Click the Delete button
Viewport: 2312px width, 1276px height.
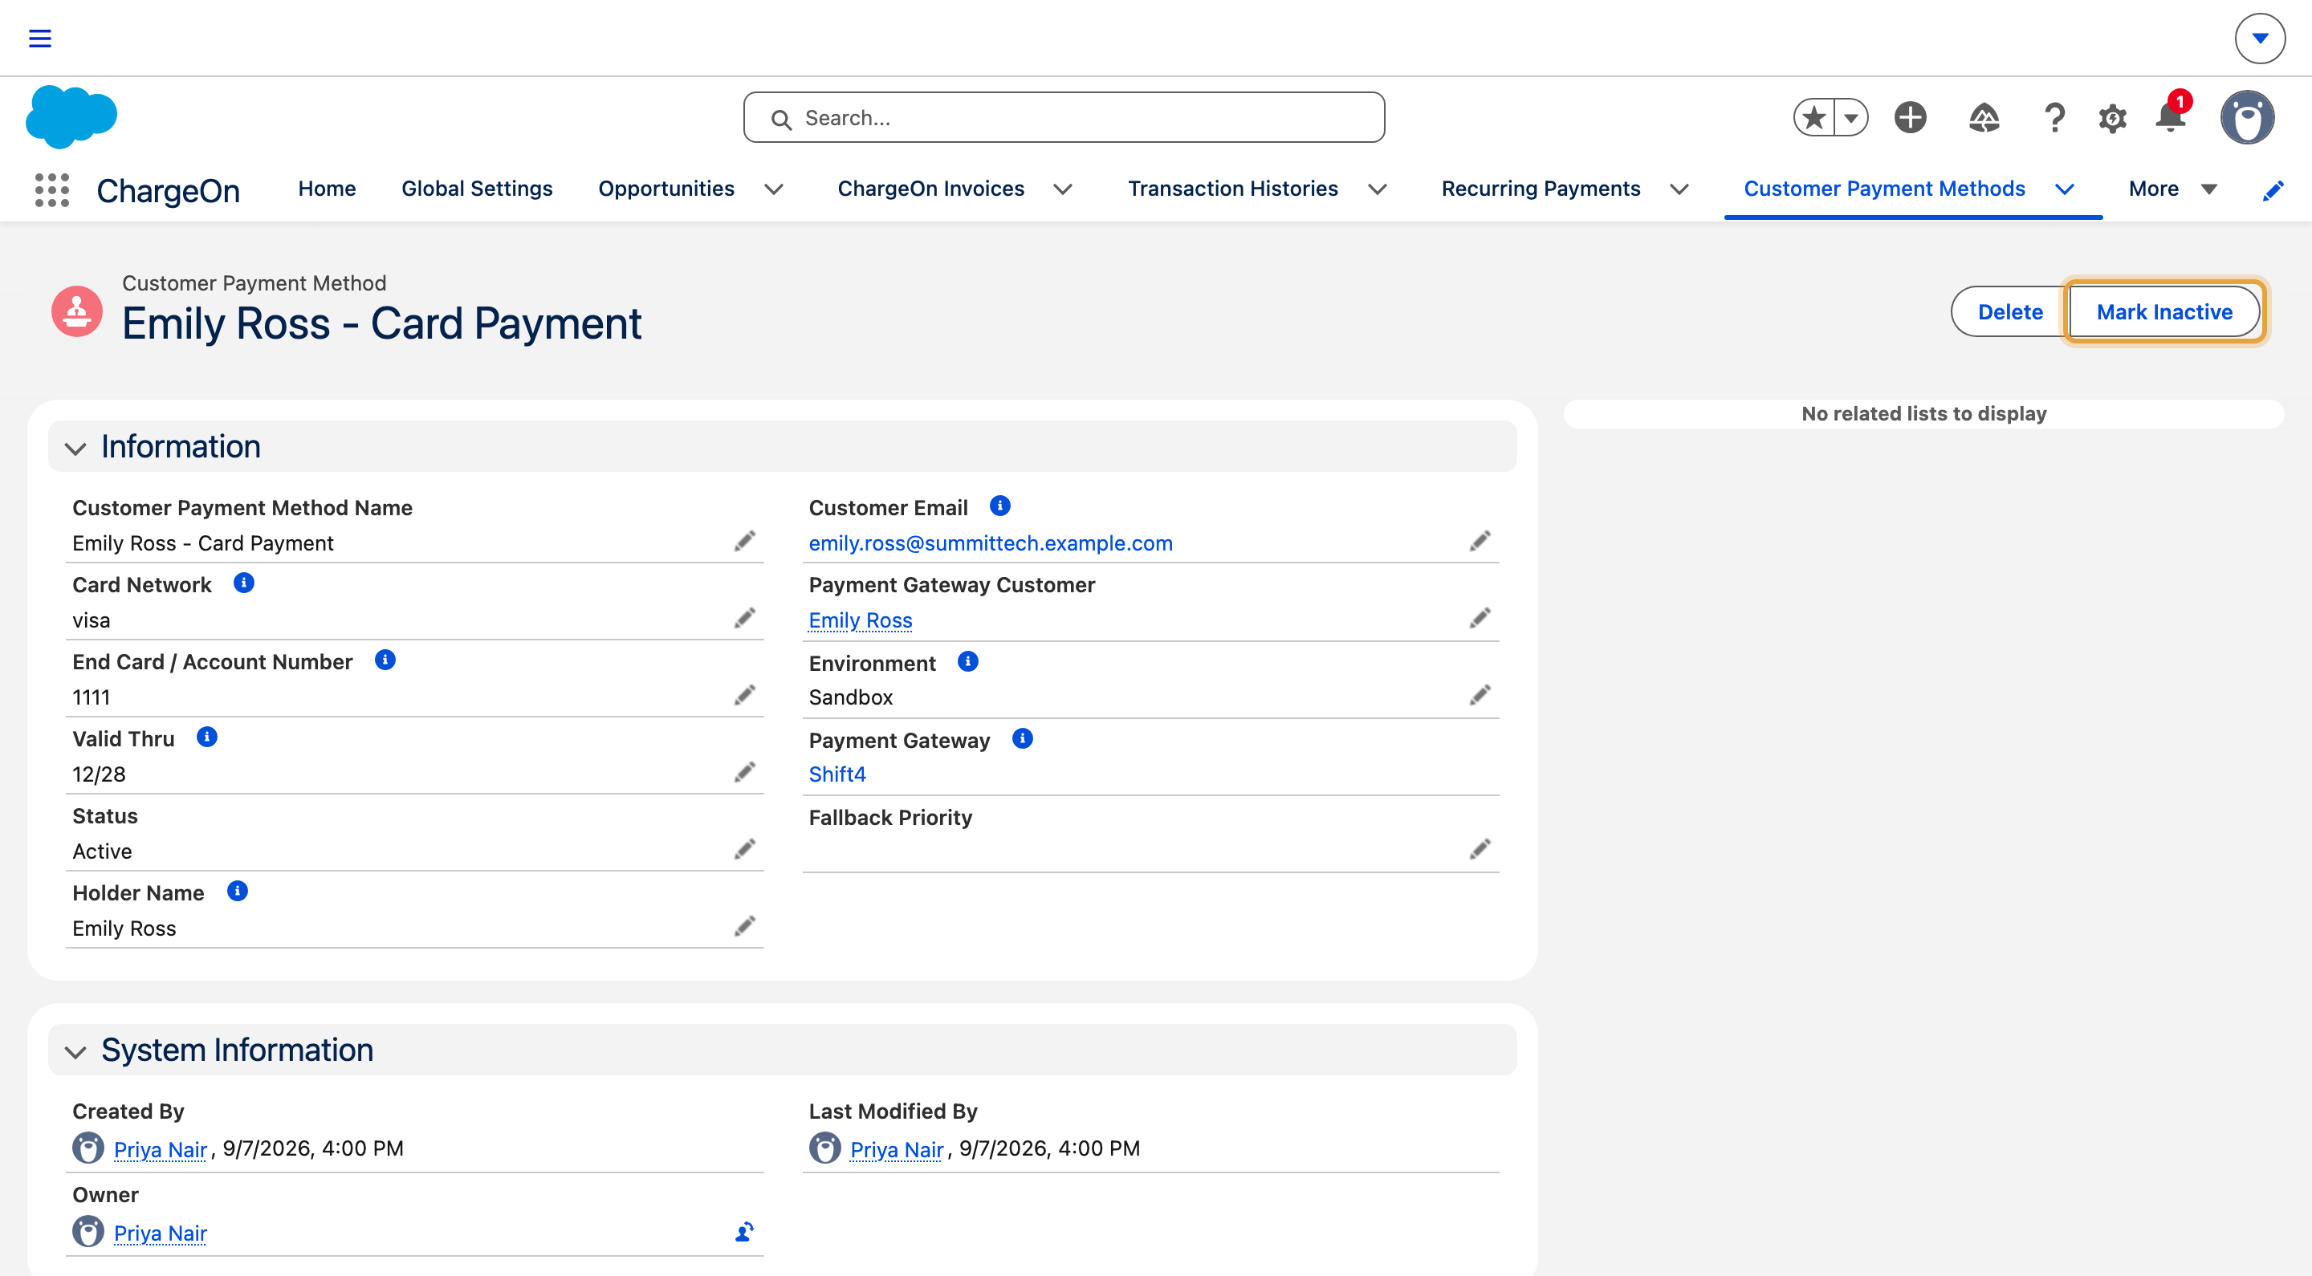pos(2009,312)
